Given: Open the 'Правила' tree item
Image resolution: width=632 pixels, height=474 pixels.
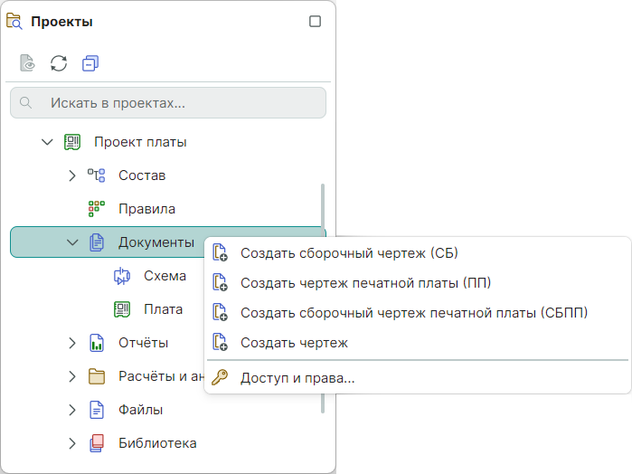Looking at the screenshot, I should (x=146, y=209).
